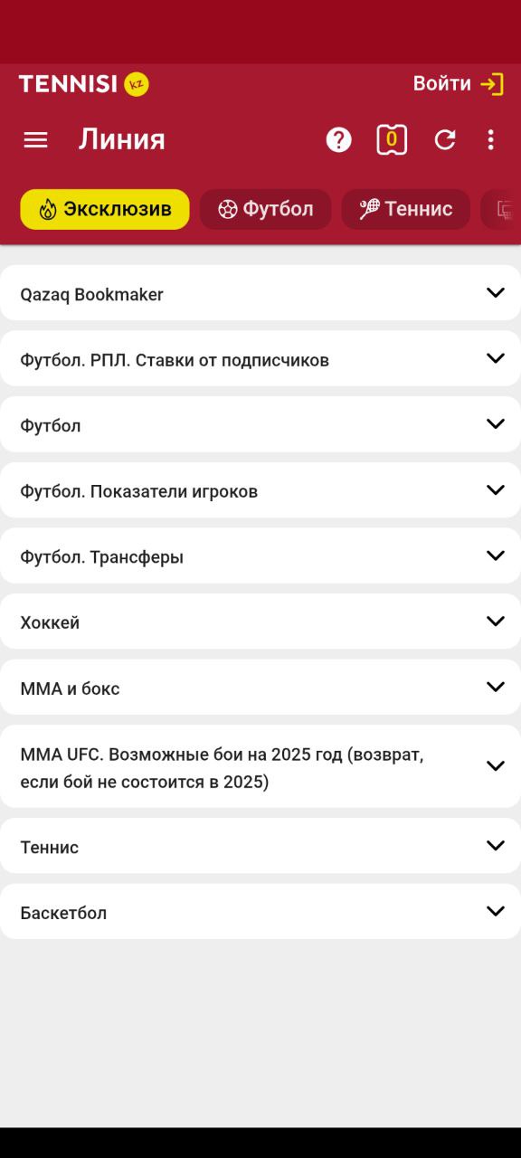Open the hamburger navigation menu
This screenshot has height=1158, width=521.
tap(35, 139)
